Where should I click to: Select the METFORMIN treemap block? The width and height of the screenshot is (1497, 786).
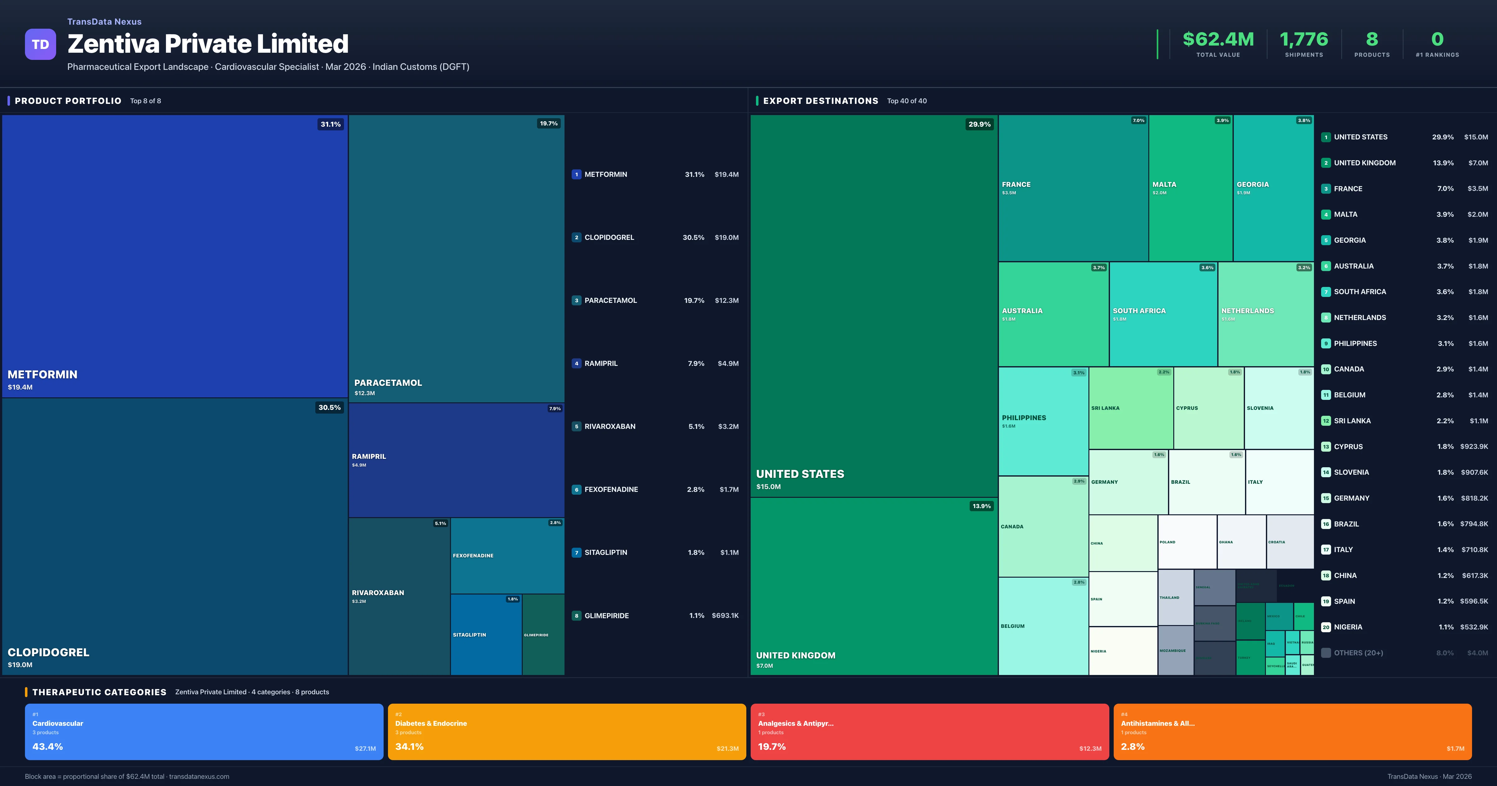tap(174, 256)
